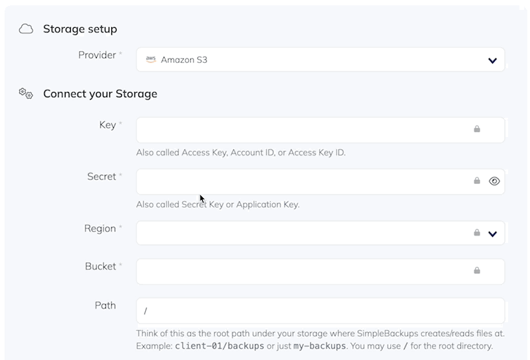Click the AWS logo in Provider field

(x=151, y=60)
